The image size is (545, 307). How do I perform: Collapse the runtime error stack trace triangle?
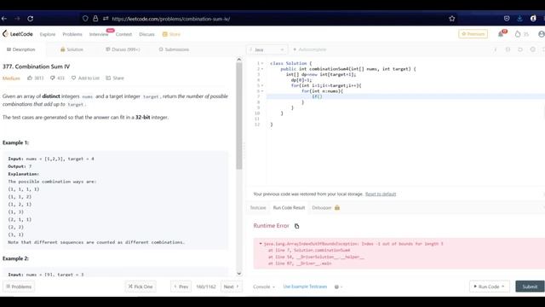point(261,244)
